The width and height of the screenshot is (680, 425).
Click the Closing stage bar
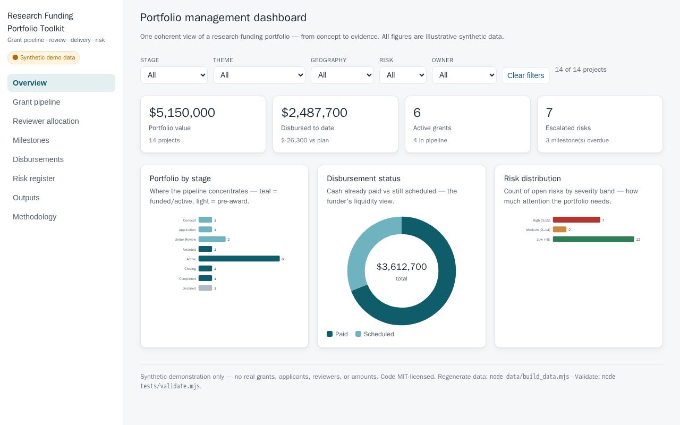pos(205,268)
